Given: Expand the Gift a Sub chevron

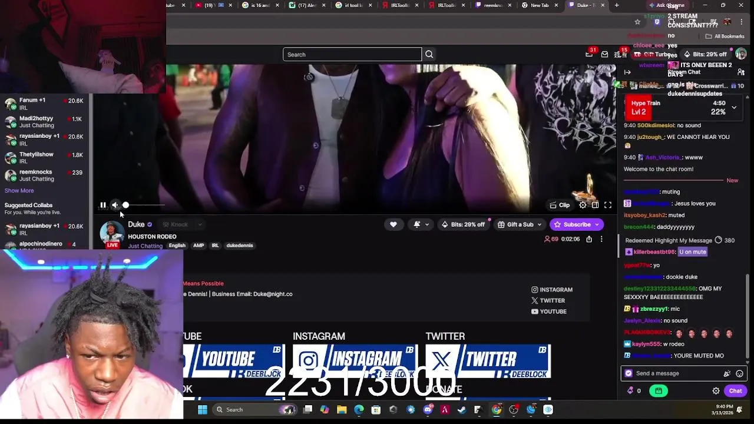Looking at the screenshot, I should pyautogui.click(x=540, y=224).
